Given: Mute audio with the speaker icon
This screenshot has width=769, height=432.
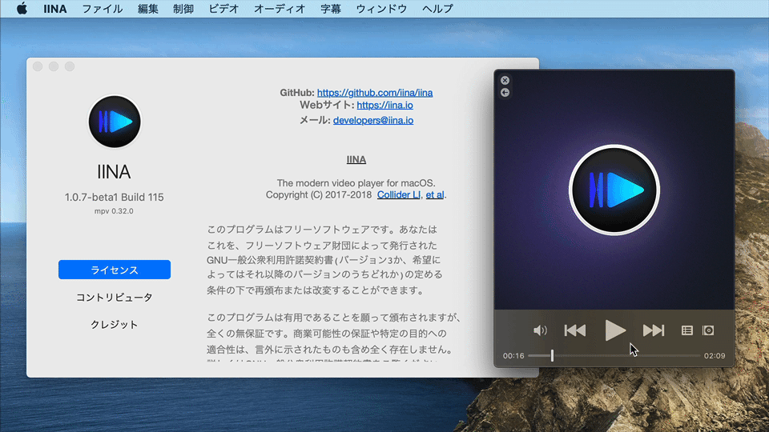Looking at the screenshot, I should 539,330.
